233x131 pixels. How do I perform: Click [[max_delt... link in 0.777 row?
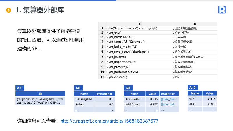click(x=169, y=105)
